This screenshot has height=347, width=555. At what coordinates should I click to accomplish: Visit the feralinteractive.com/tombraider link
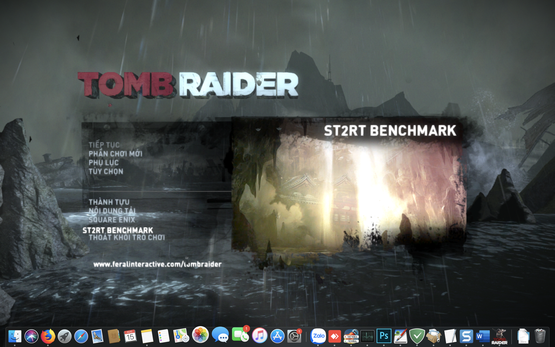coord(158,264)
